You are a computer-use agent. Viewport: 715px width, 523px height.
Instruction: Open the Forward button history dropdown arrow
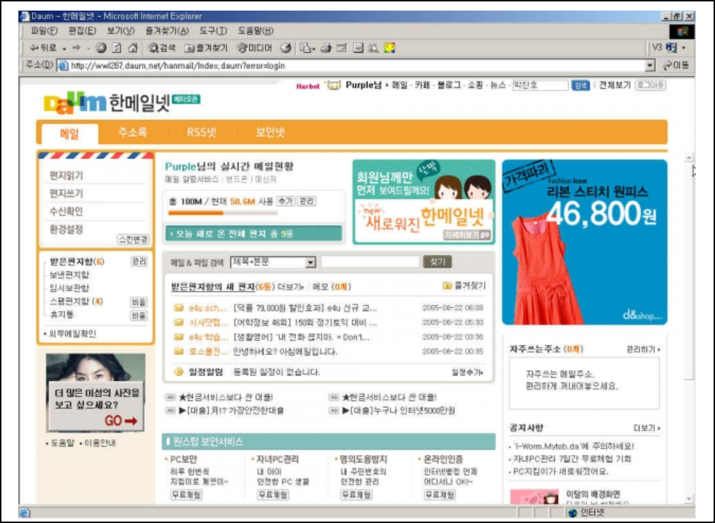coord(88,48)
